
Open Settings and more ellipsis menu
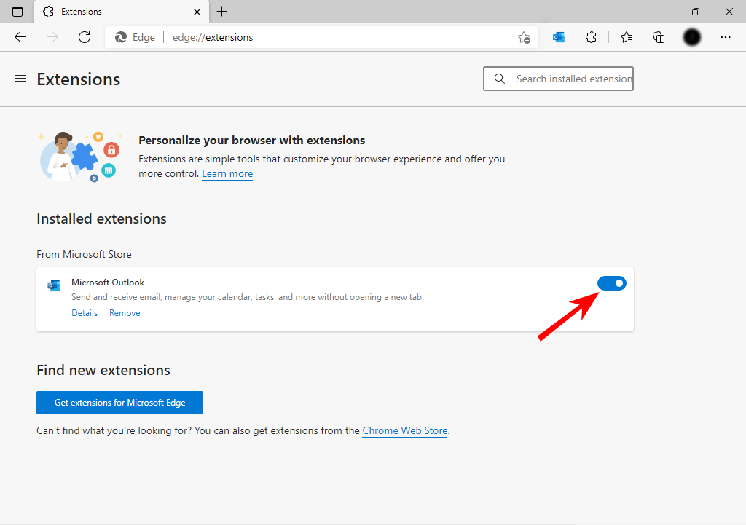pos(725,37)
